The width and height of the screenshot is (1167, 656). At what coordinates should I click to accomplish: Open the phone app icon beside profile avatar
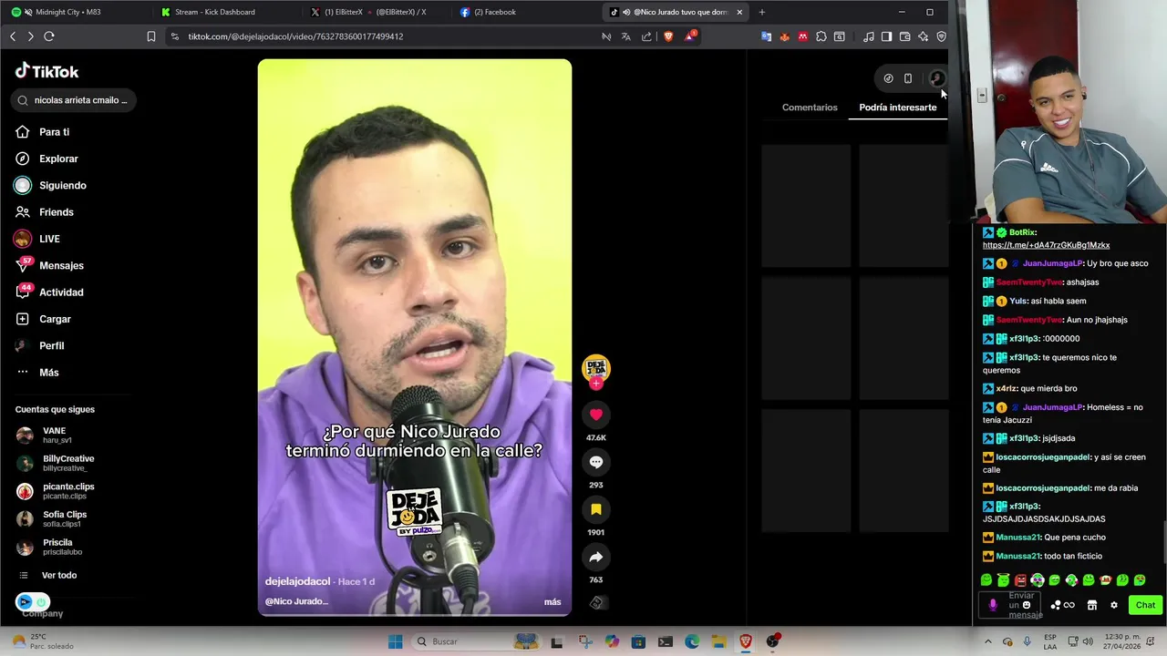click(x=908, y=78)
